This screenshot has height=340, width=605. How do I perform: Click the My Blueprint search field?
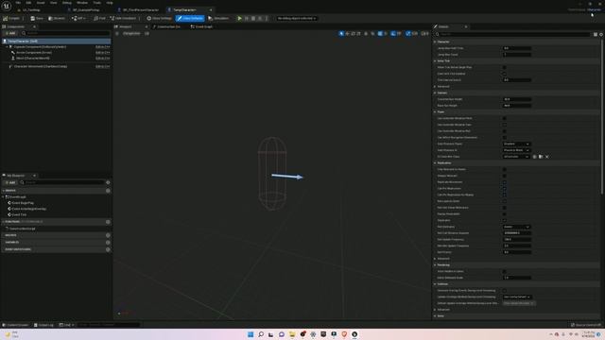[x=61, y=182]
